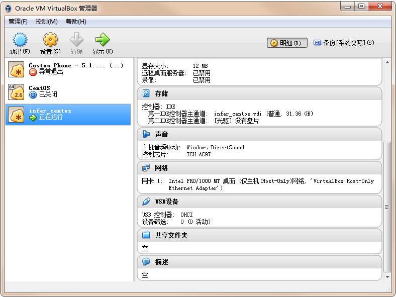Screen dimensions: 396x297
Task: Switch to 备份[系统快照](S) snapshots view
Action: (x=344, y=43)
